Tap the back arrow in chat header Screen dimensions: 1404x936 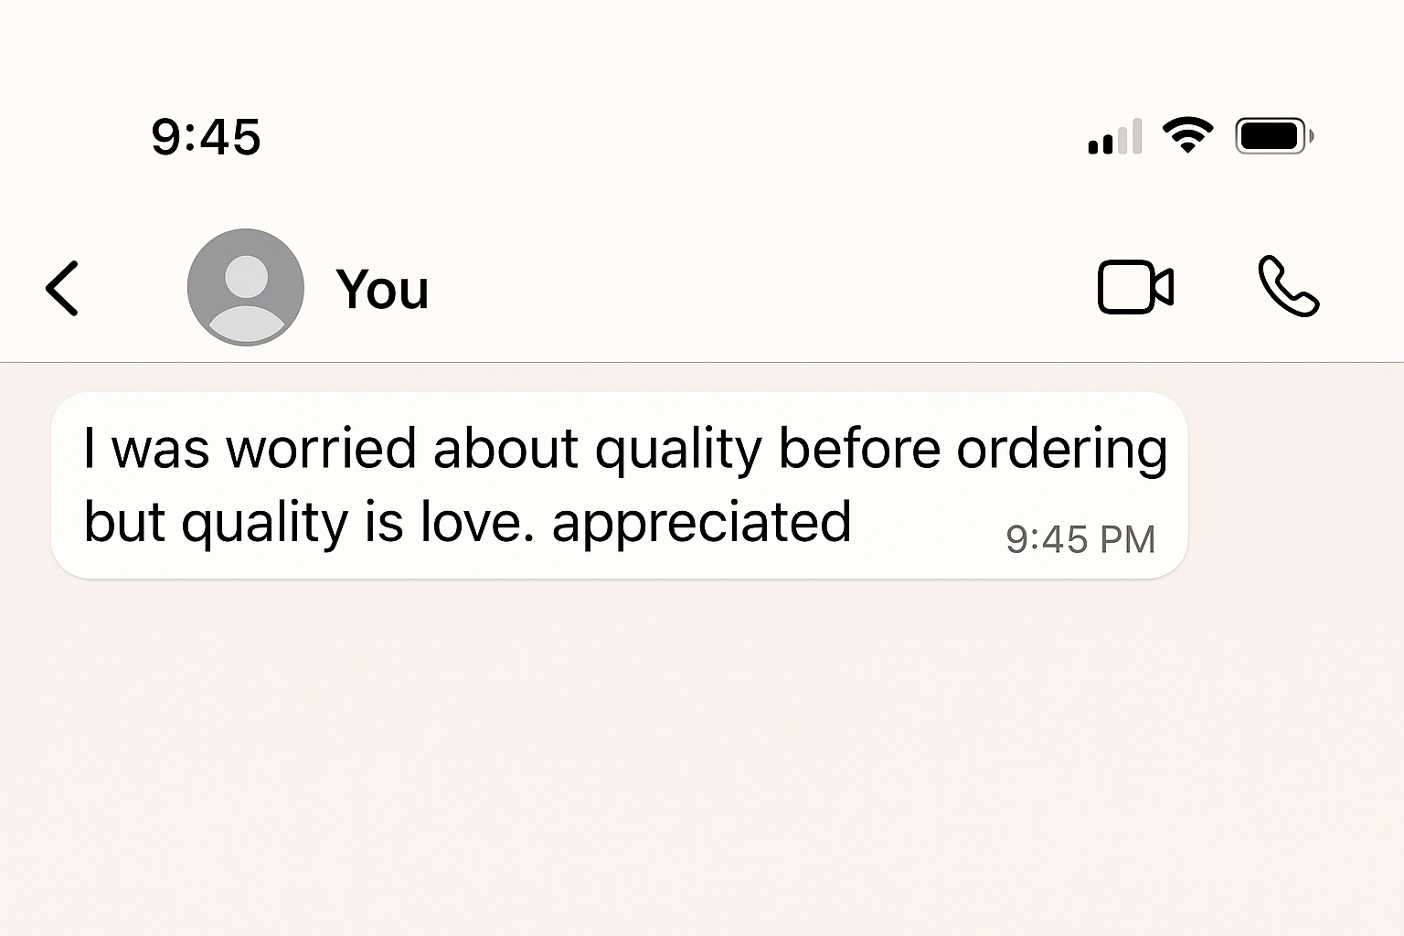coord(63,288)
